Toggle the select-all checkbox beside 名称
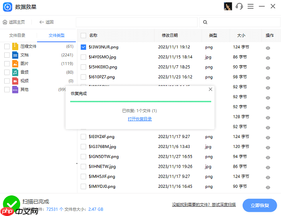The height and width of the screenshot is (216, 281). pyautogui.click(x=83, y=35)
